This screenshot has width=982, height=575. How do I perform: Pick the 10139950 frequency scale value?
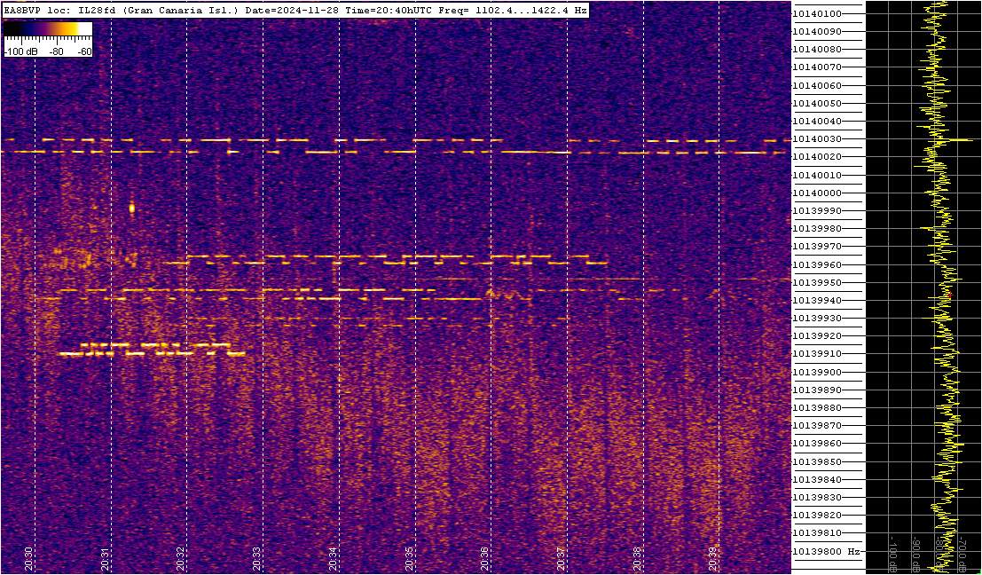pos(817,282)
